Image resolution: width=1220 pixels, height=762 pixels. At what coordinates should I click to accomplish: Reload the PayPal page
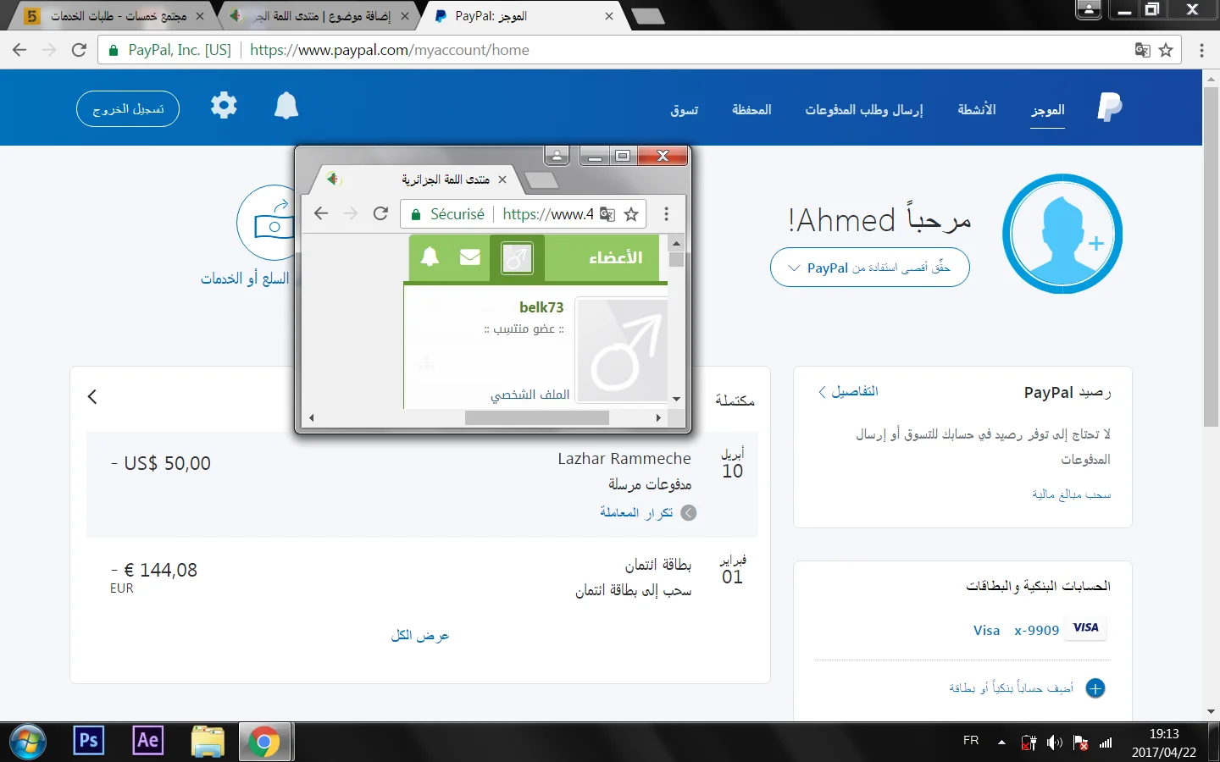click(79, 50)
